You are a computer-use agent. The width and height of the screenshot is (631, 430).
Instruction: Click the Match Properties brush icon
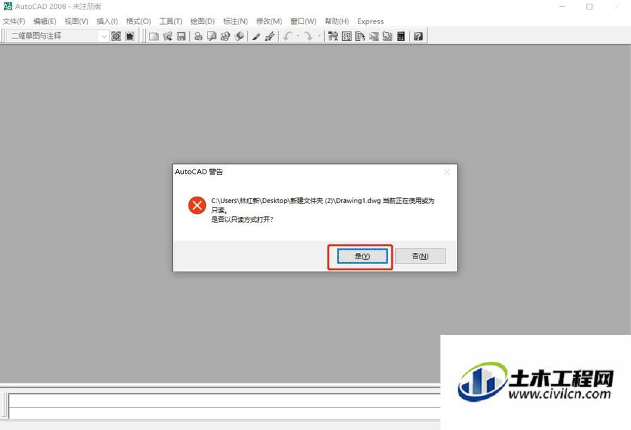(256, 36)
